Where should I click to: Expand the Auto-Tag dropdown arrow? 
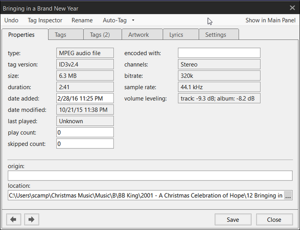(133, 20)
